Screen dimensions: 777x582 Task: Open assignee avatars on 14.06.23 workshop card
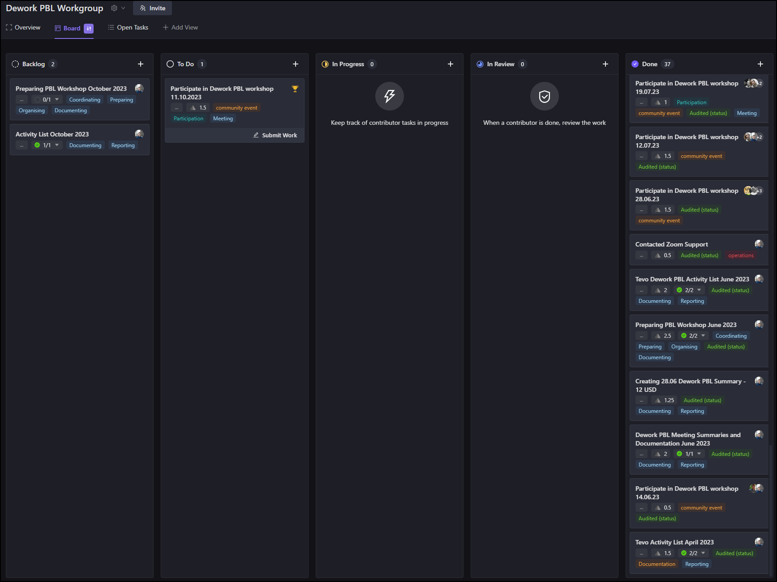tap(756, 489)
